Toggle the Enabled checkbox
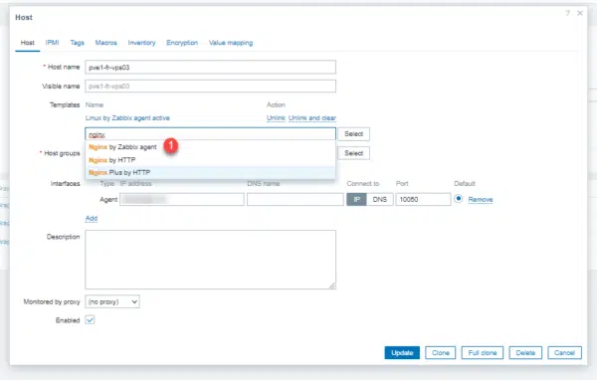The height and width of the screenshot is (380, 597). coord(90,320)
